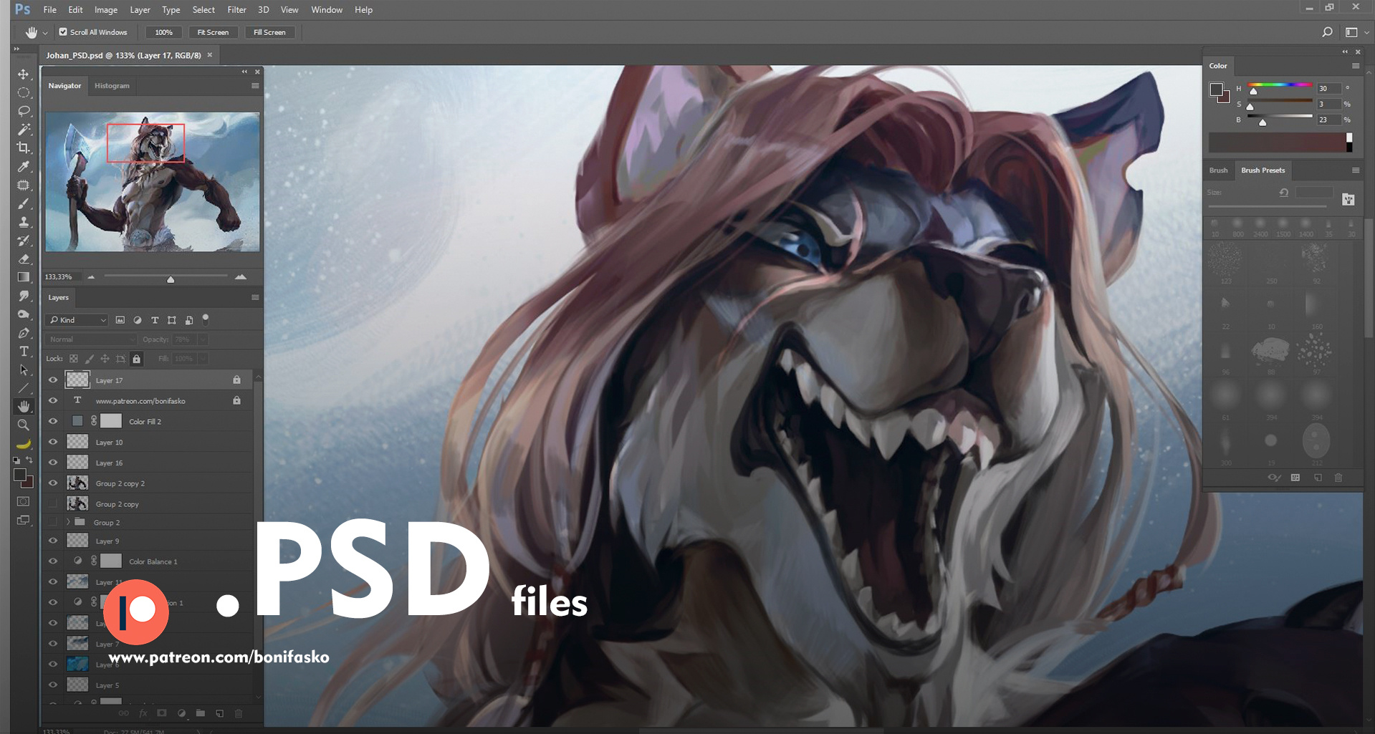
Task: Open the Navigator panel menu
Action: tap(255, 86)
